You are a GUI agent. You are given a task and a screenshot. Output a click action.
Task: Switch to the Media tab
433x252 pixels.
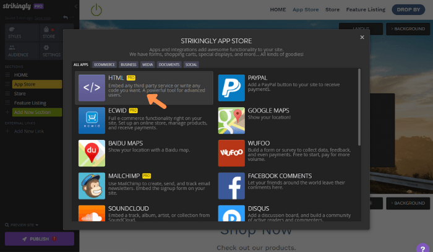(x=147, y=64)
